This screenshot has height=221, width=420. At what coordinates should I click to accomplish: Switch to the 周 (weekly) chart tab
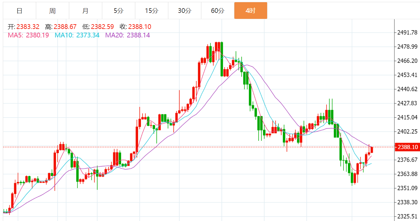click(53, 11)
